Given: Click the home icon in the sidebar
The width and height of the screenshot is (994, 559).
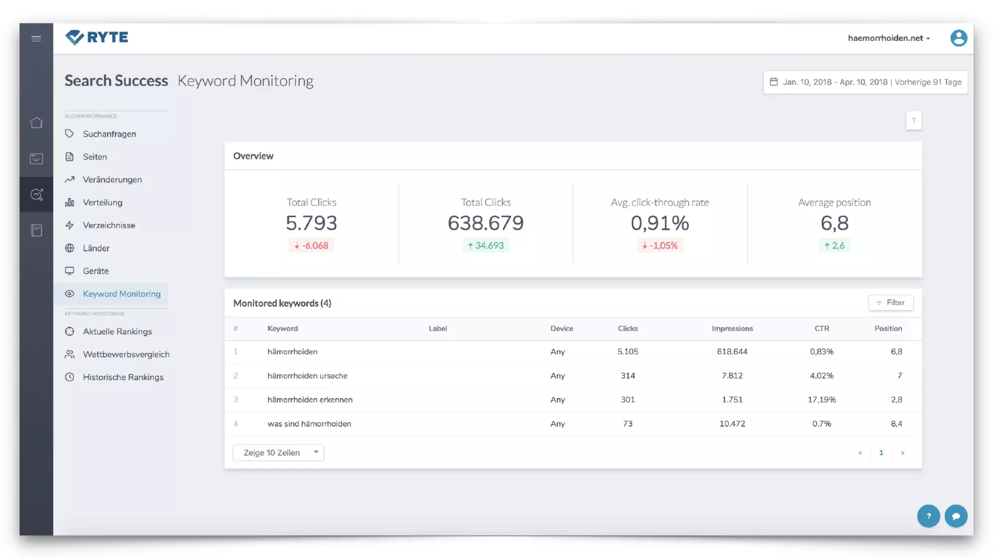Looking at the screenshot, I should click(36, 123).
